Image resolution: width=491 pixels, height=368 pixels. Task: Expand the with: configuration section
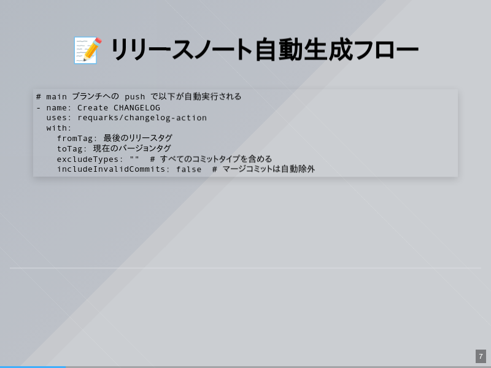59,128
